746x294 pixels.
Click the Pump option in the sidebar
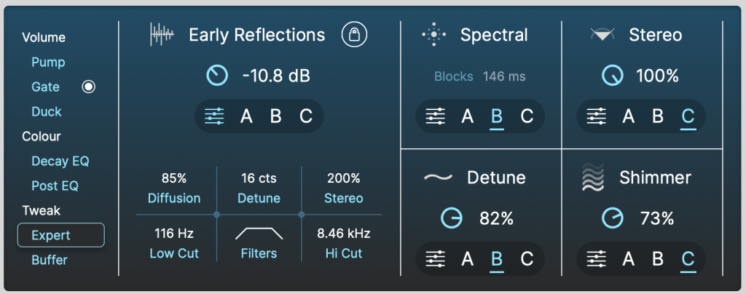click(x=48, y=63)
